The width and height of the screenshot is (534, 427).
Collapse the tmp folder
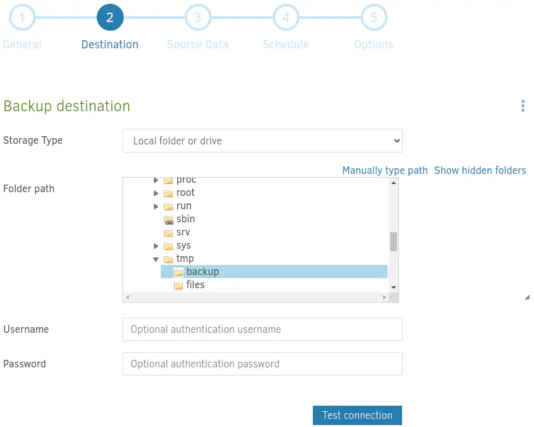point(156,259)
